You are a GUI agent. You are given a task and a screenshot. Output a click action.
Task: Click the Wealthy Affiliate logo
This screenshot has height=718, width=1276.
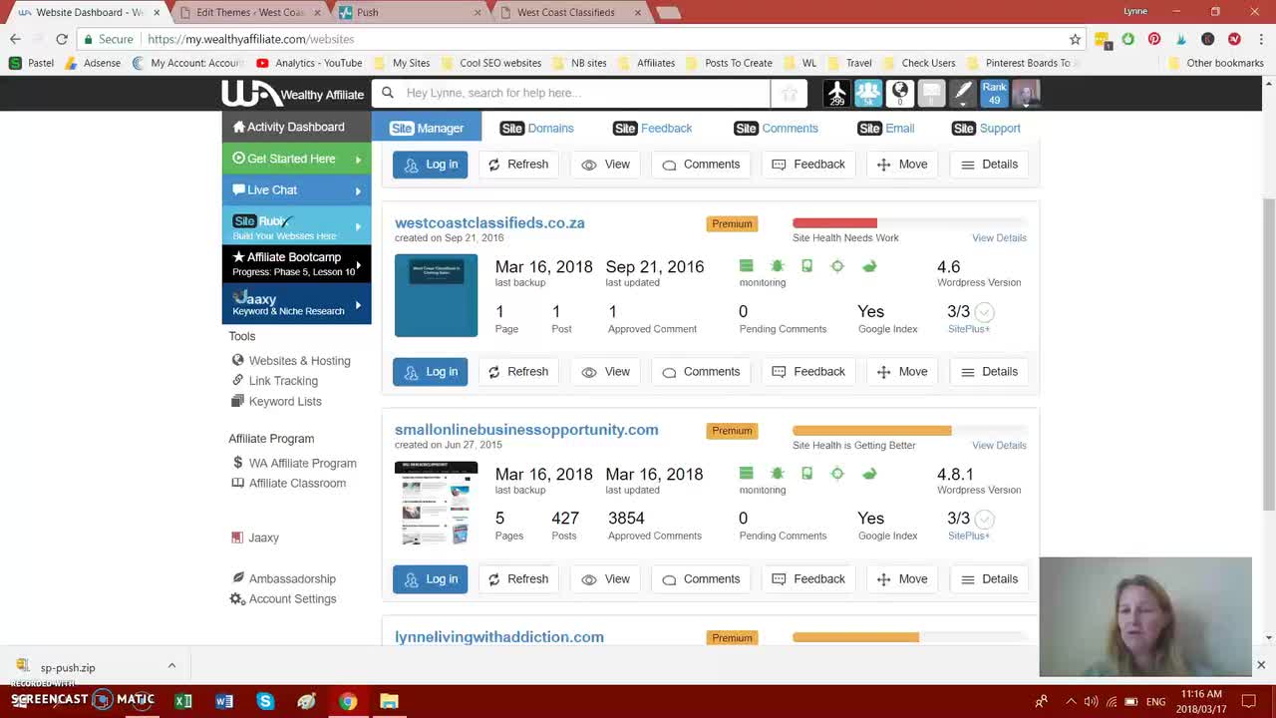click(293, 94)
